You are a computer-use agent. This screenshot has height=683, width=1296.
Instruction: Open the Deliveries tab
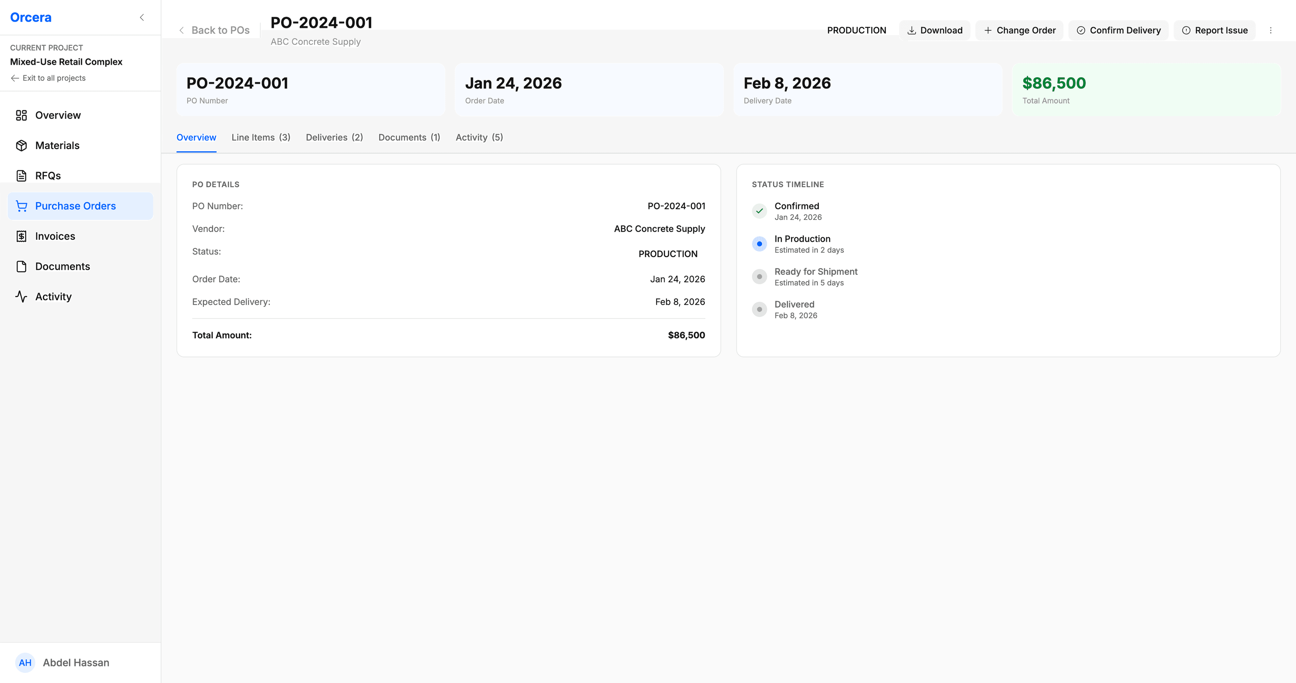point(333,137)
